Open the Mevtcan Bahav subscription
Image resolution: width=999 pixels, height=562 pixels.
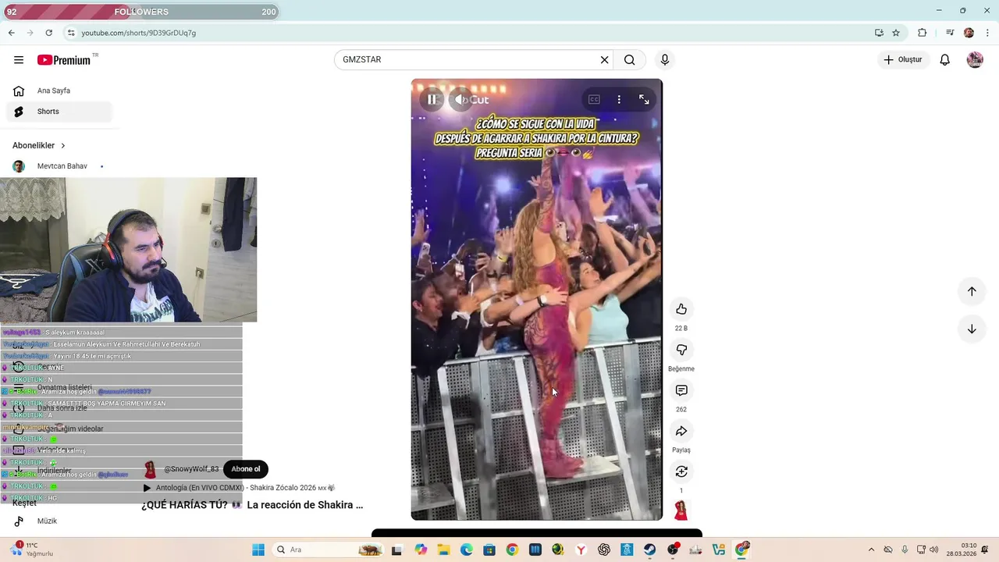[x=59, y=166]
